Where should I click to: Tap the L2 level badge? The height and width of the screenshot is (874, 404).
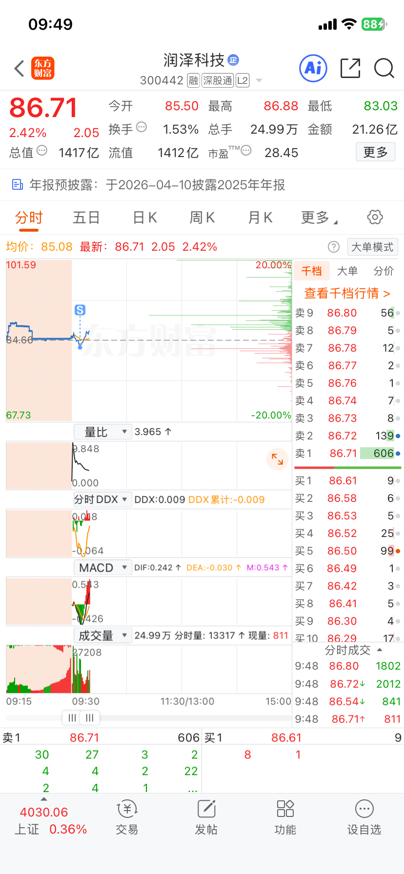coord(242,80)
